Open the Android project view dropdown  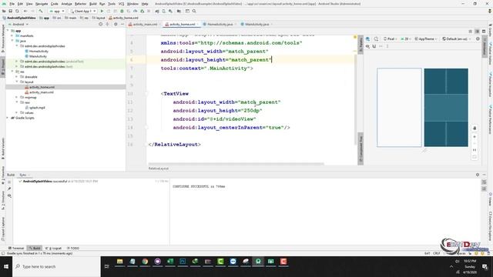[18, 24]
